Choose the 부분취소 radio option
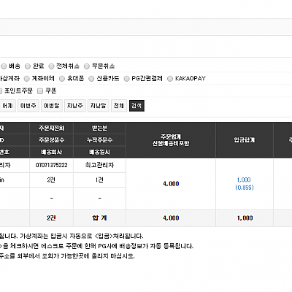This screenshot has width=292, height=292. coord(87,66)
